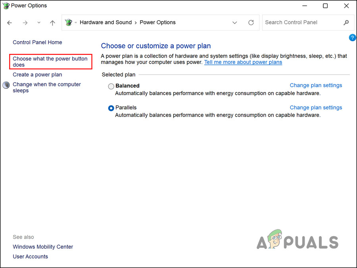Click the search magnifier icon
Screen dimensions: 357x268
(x=346, y=23)
